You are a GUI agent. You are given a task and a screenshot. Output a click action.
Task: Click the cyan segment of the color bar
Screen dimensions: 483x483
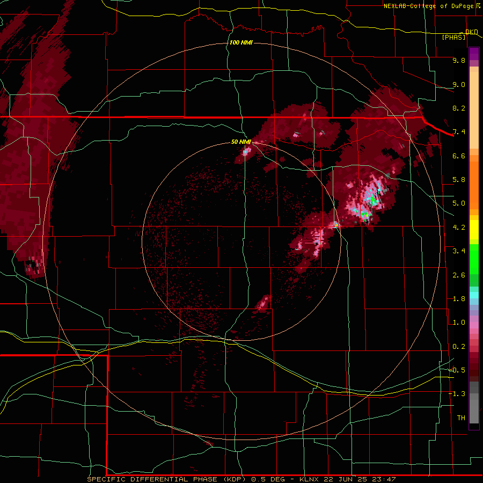[x=474, y=295]
